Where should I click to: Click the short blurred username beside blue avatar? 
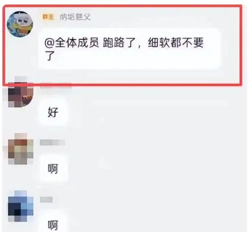point(46,200)
